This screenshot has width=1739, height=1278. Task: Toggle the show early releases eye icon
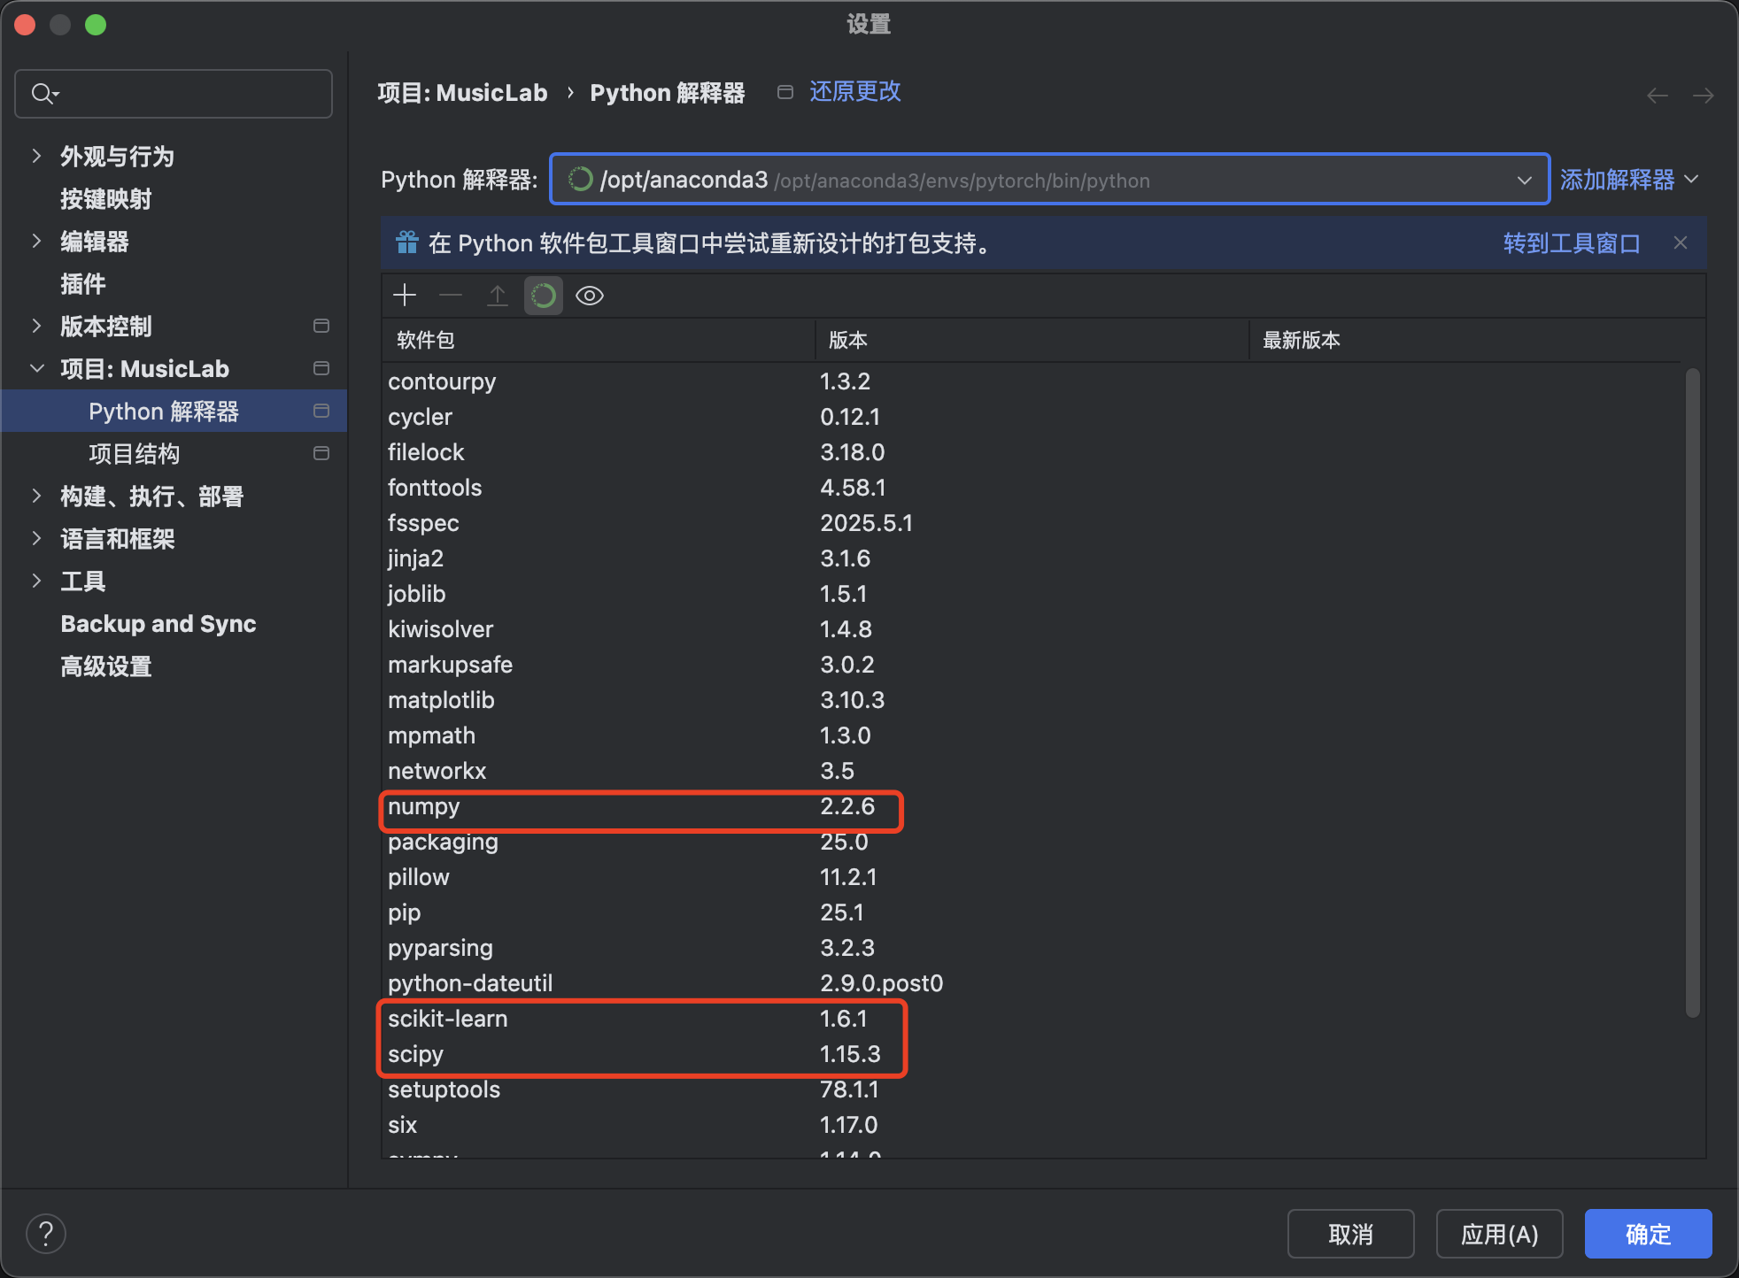[590, 296]
